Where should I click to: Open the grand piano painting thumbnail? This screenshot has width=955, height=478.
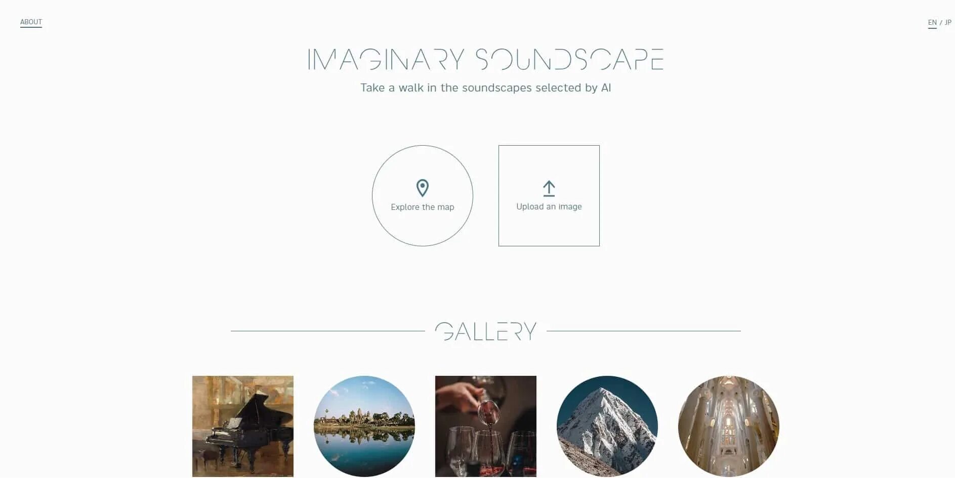tap(243, 426)
